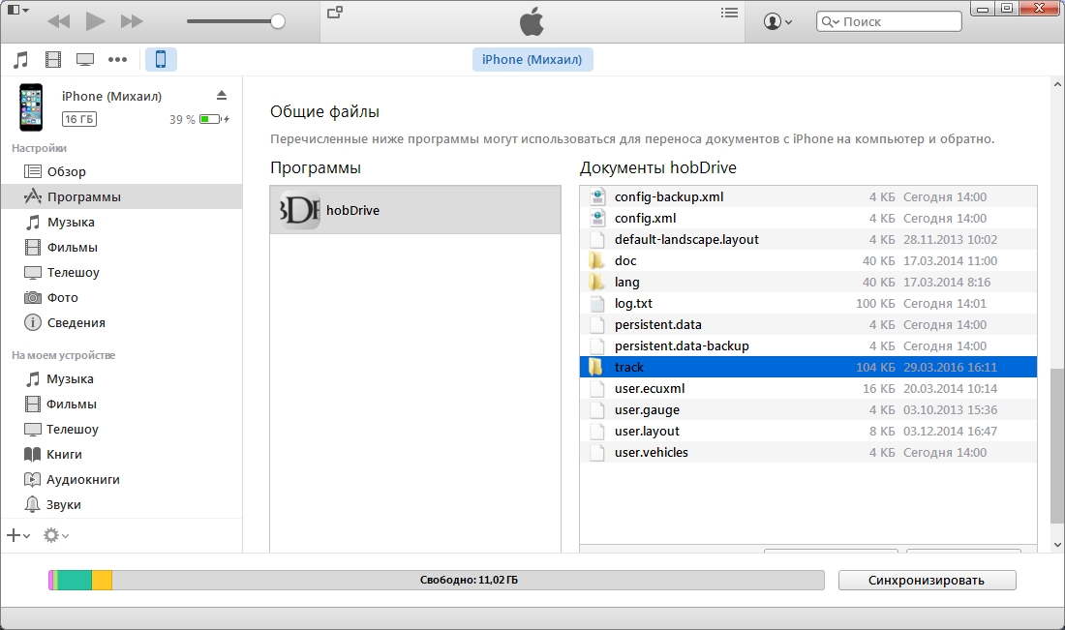Select the iPhone device icon in toolbar

161,60
